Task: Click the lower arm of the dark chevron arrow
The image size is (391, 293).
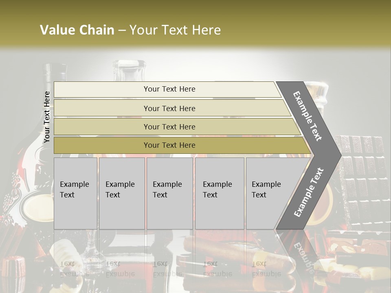Action: pos(309,192)
